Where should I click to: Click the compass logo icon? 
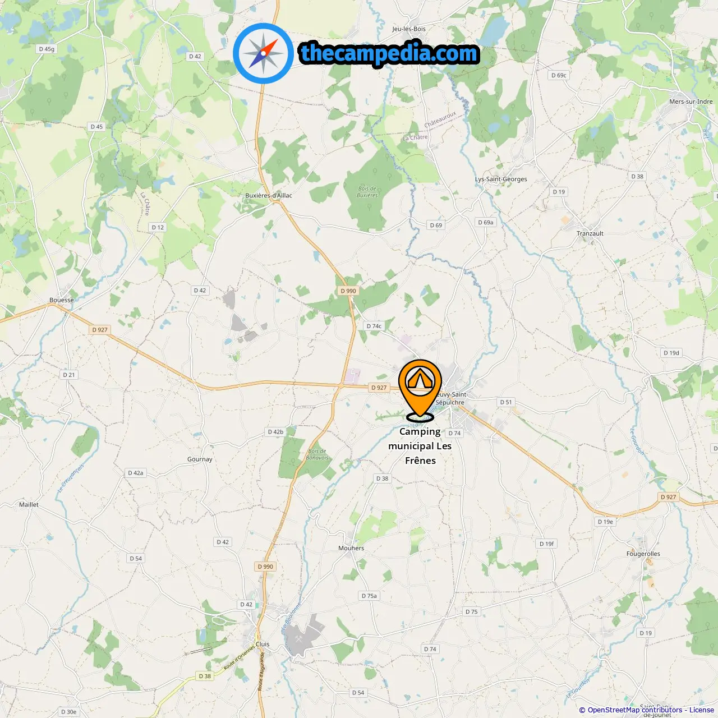click(263, 53)
